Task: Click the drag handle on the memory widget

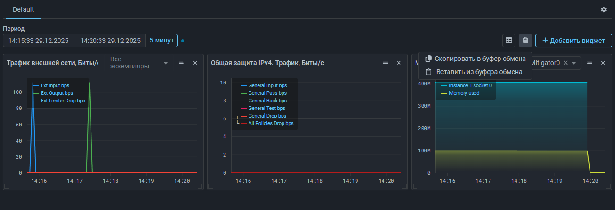Action: click(589, 63)
